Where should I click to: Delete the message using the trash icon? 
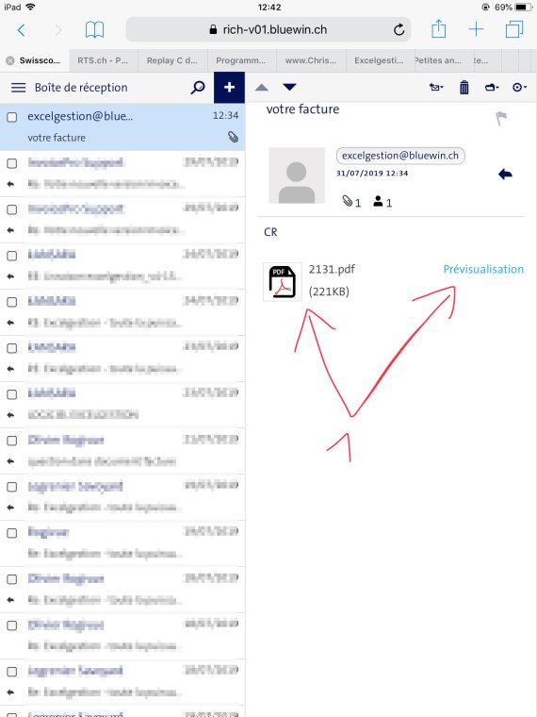(x=464, y=87)
